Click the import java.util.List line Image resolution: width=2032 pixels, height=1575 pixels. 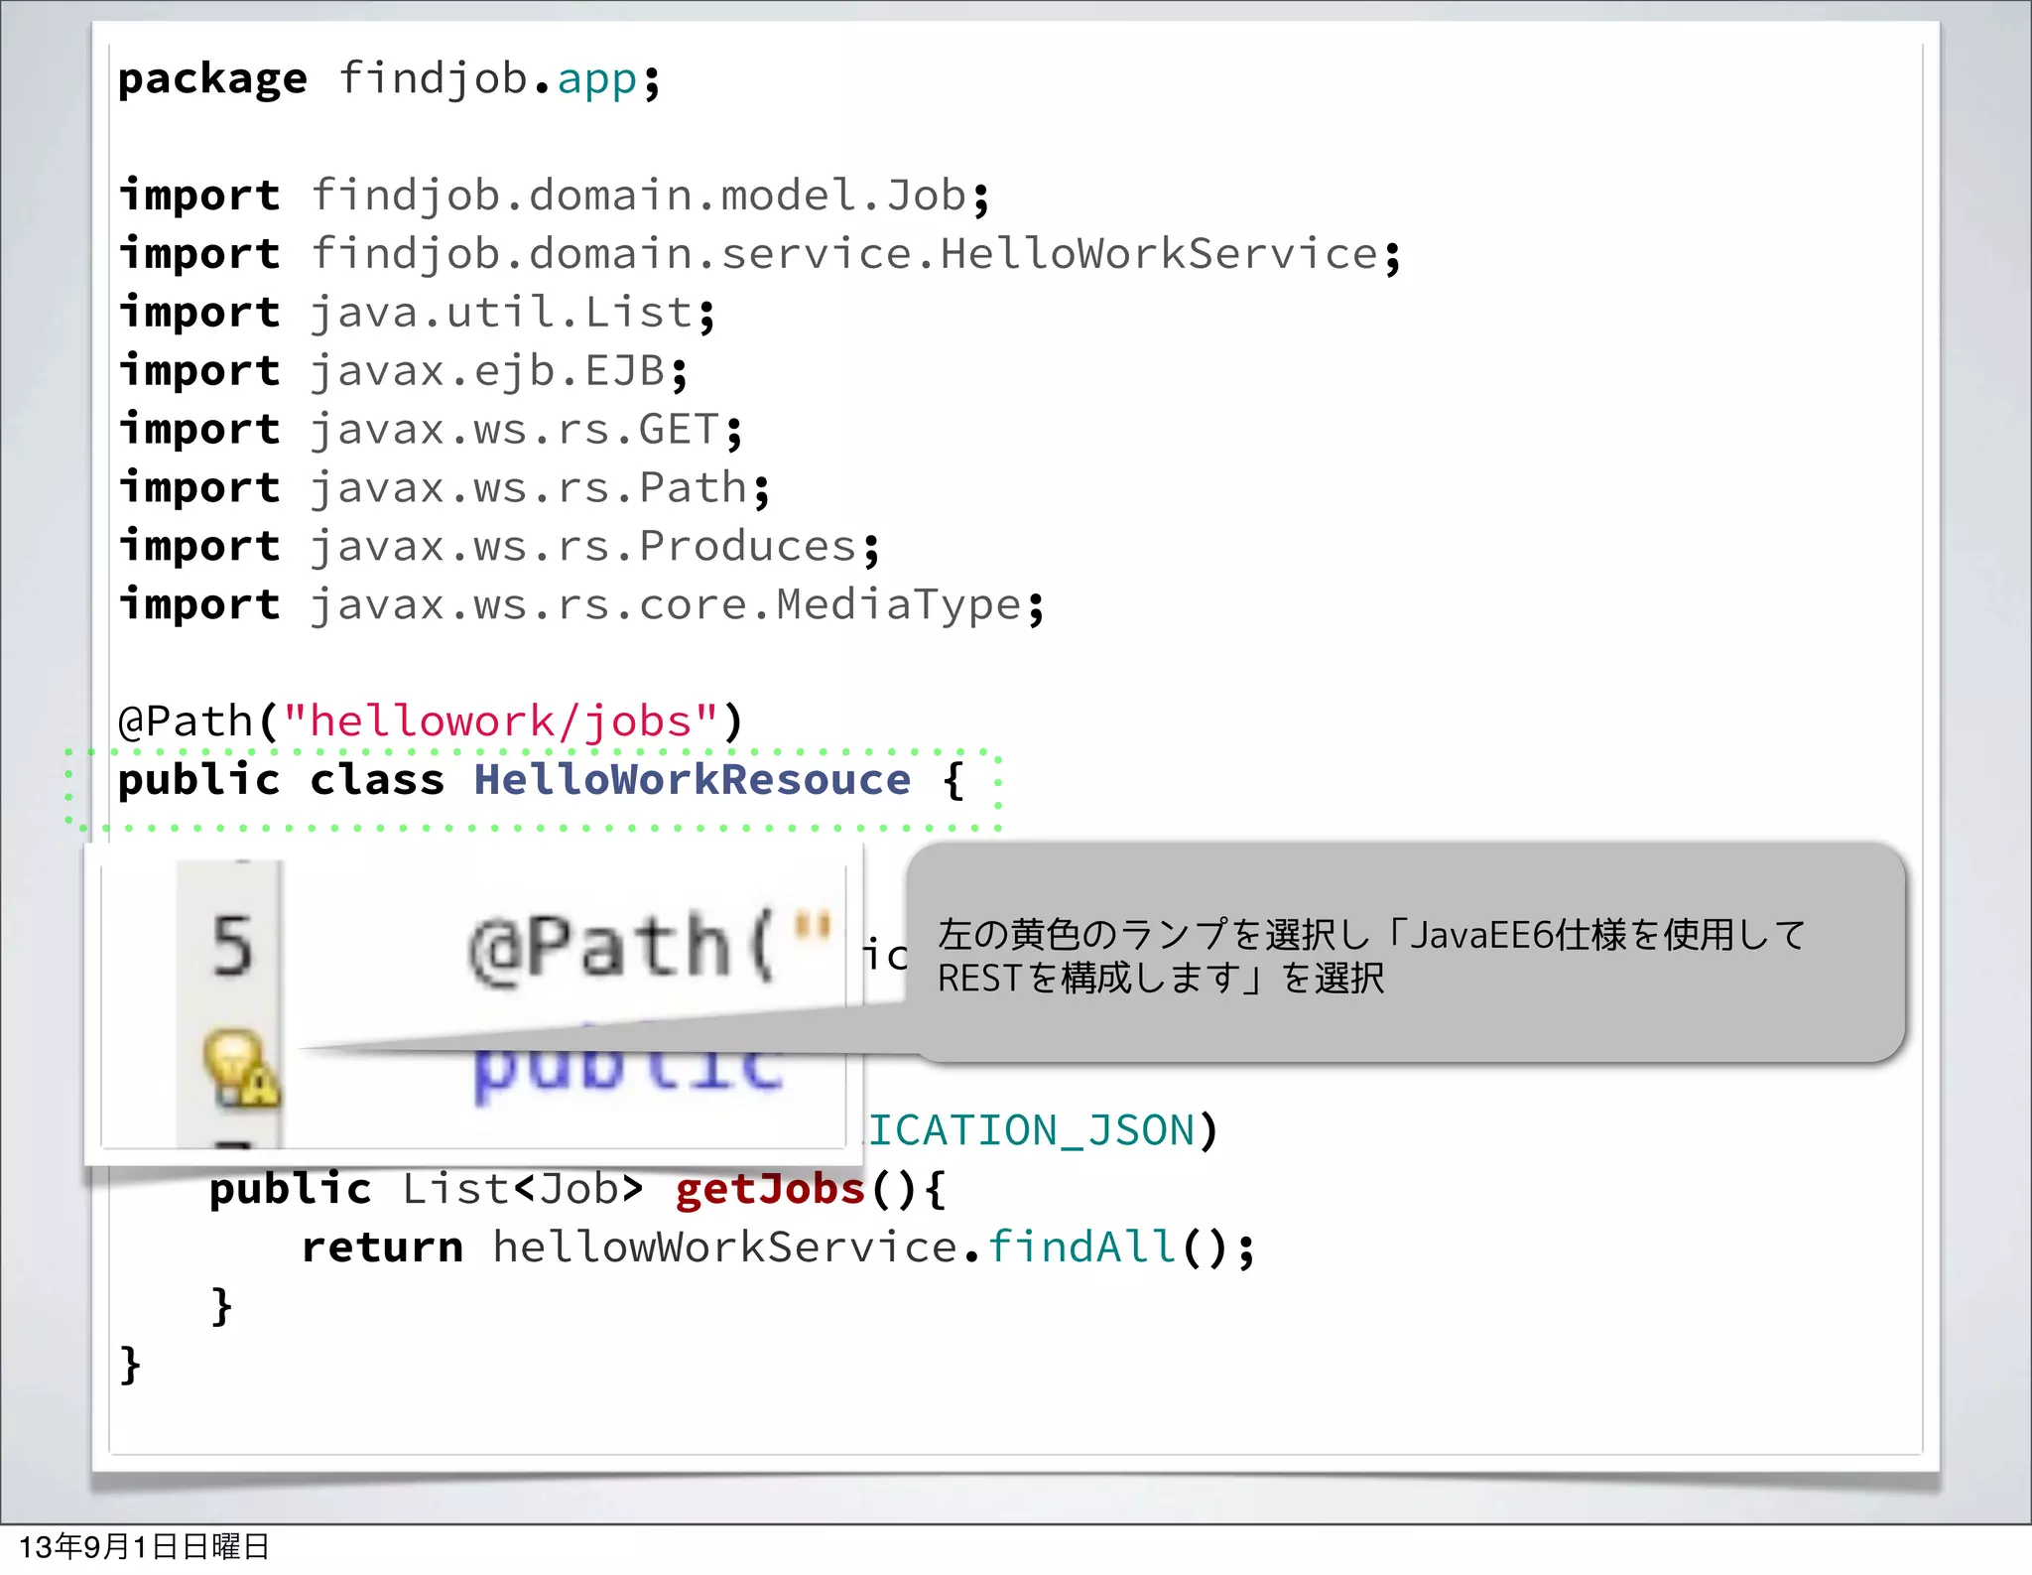click(417, 314)
